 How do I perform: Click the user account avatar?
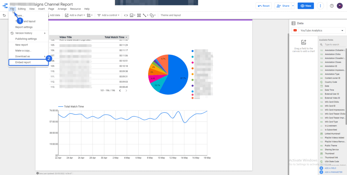coord(340,6)
